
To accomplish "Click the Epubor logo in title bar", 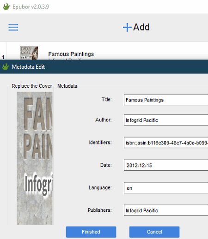I will point(6,7).
